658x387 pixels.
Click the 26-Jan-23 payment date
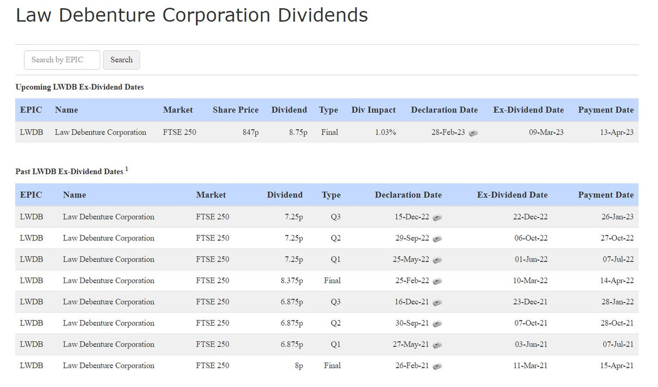click(x=617, y=217)
